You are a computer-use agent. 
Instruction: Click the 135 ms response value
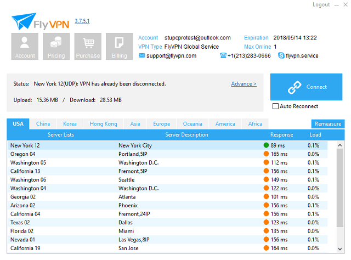279,231
